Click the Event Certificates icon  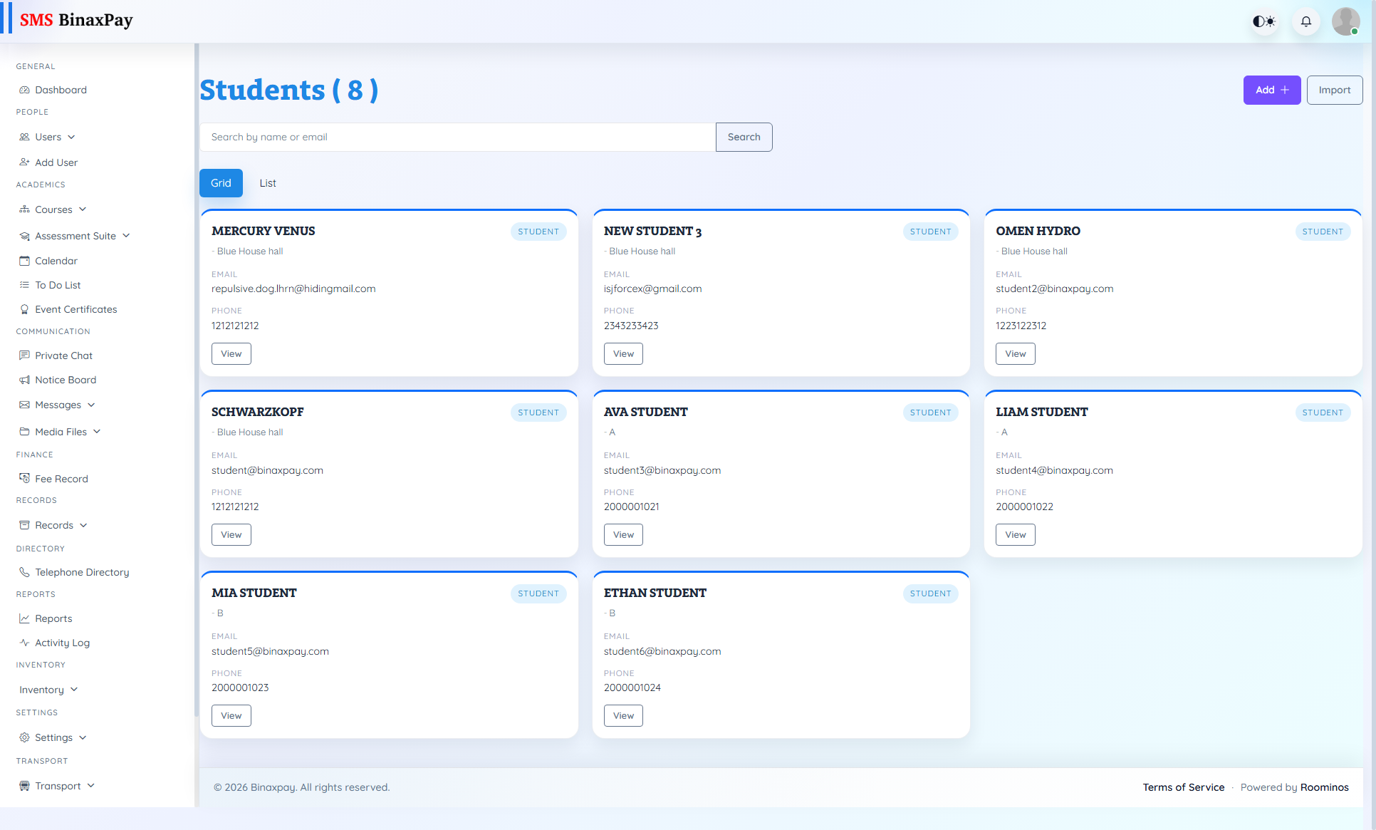24,309
